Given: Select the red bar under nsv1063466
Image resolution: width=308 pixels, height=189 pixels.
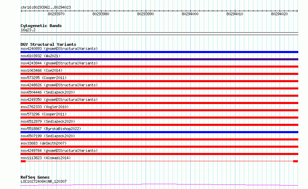Looking at the screenshot, I should pyautogui.click(x=159, y=74).
